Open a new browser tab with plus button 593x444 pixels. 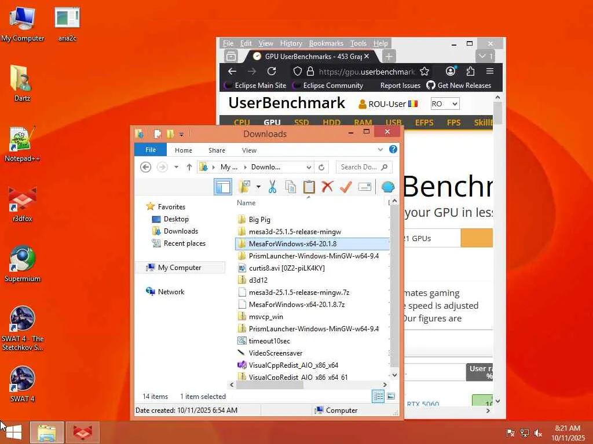point(389,57)
